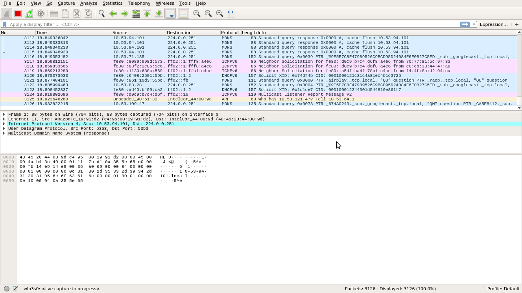Open the Statistics menu

pos(113,3)
